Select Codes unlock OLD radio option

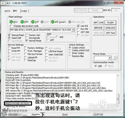click(x=70, y=50)
